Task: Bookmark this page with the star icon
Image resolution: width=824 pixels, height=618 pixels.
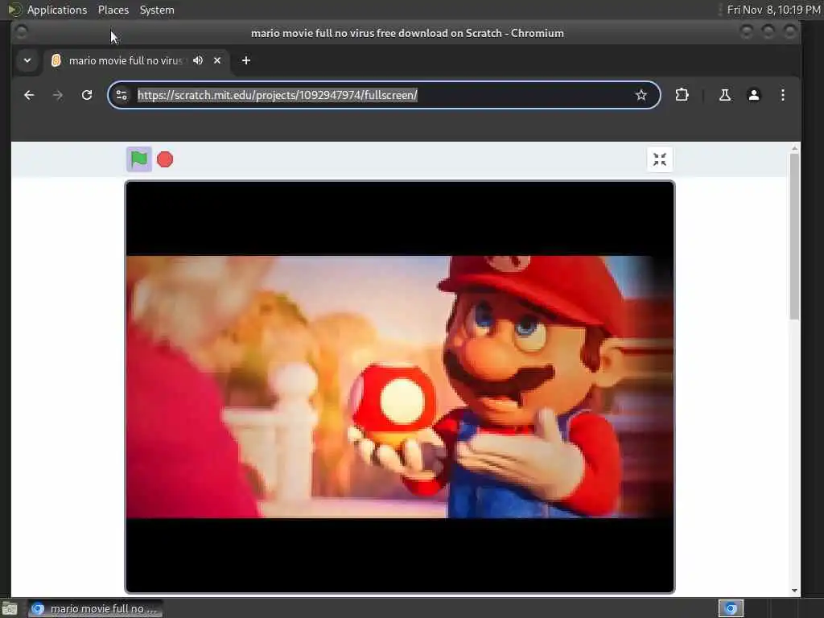Action: tap(641, 95)
